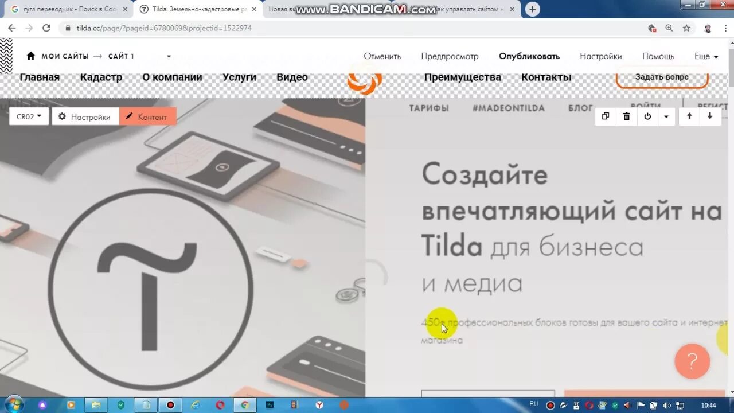
Task: Expand the page list dropdown arrow next to Сайт 1
Action: click(x=169, y=56)
